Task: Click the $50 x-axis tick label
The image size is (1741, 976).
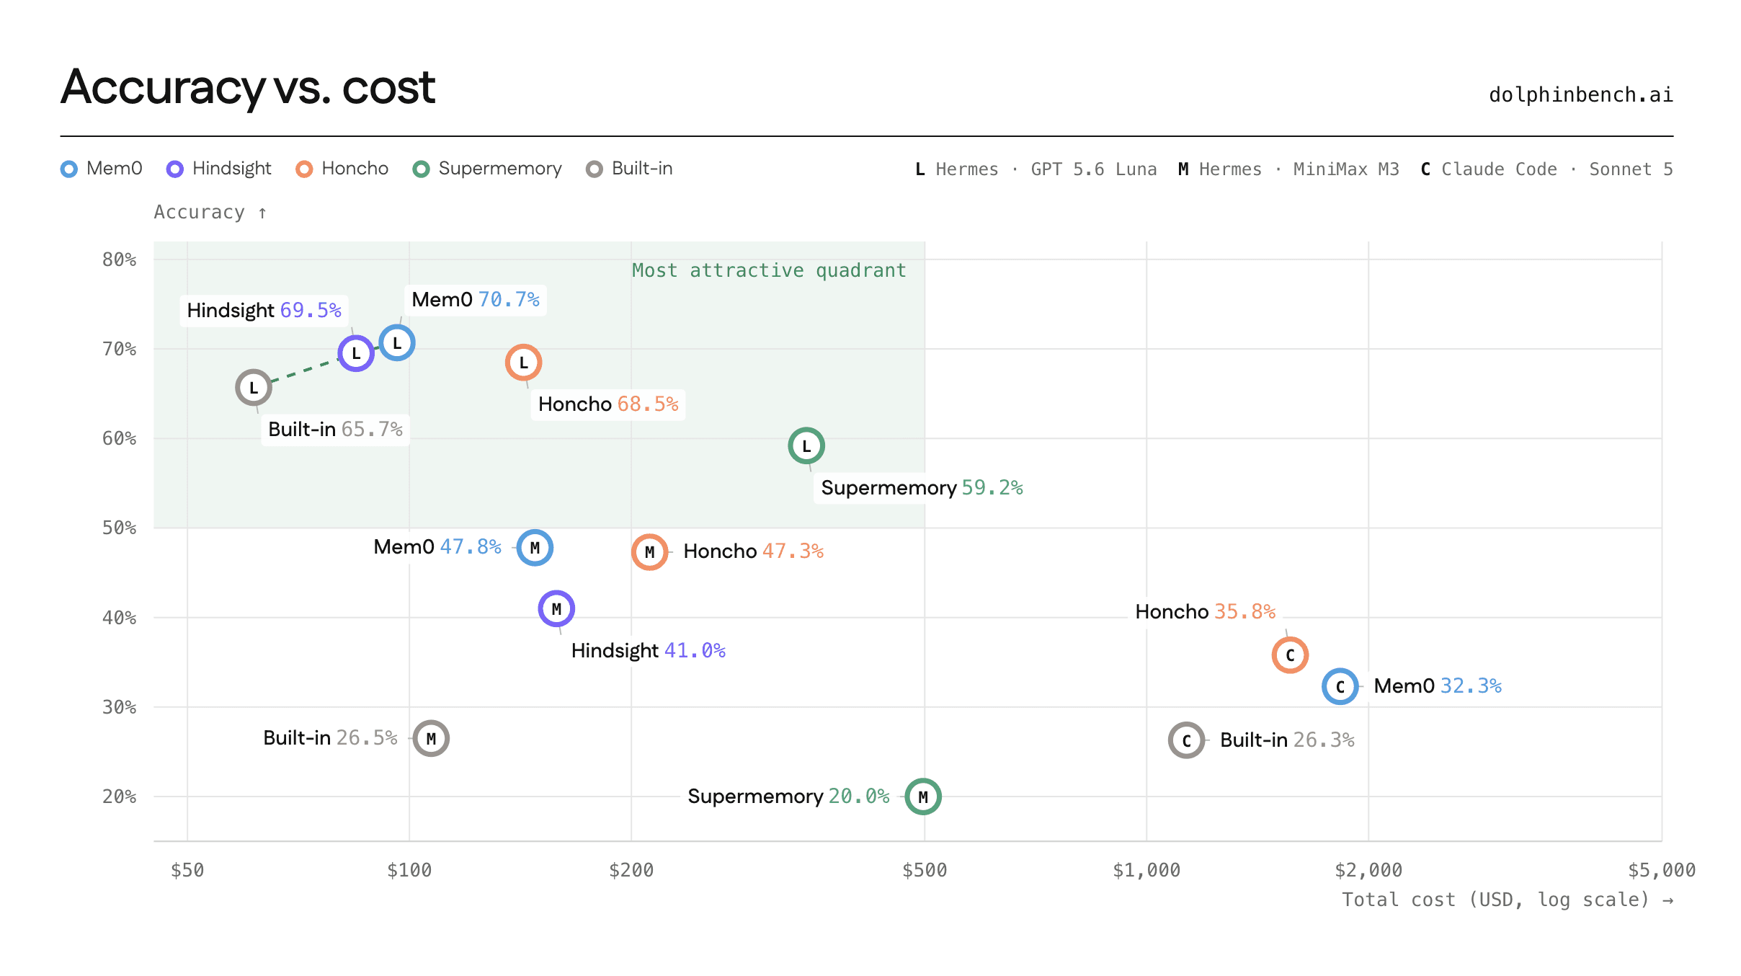Action: (187, 871)
